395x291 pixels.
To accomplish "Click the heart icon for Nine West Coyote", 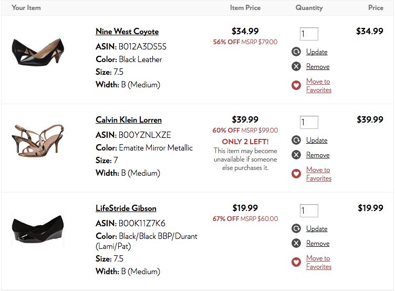I will pos(296,85).
